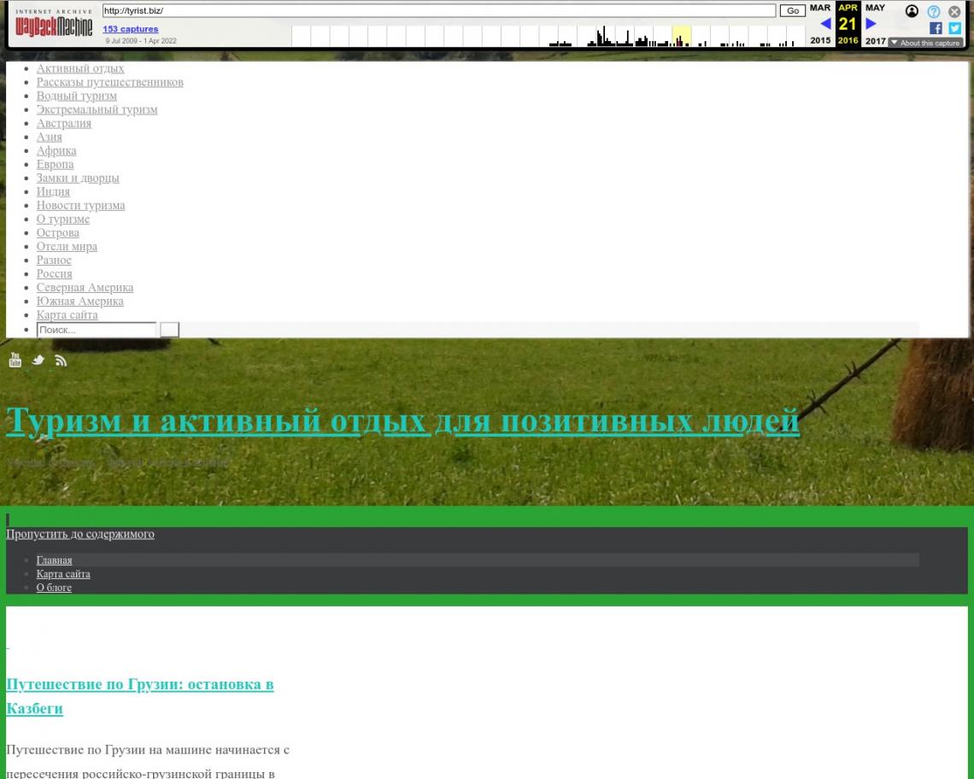Go to next capture with right arrow
This screenshot has height=779, width=974.
tap(871, 24)
